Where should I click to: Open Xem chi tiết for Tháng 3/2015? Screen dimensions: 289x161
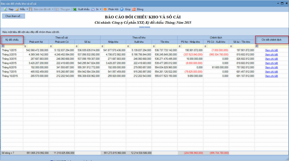click(271, 59)
